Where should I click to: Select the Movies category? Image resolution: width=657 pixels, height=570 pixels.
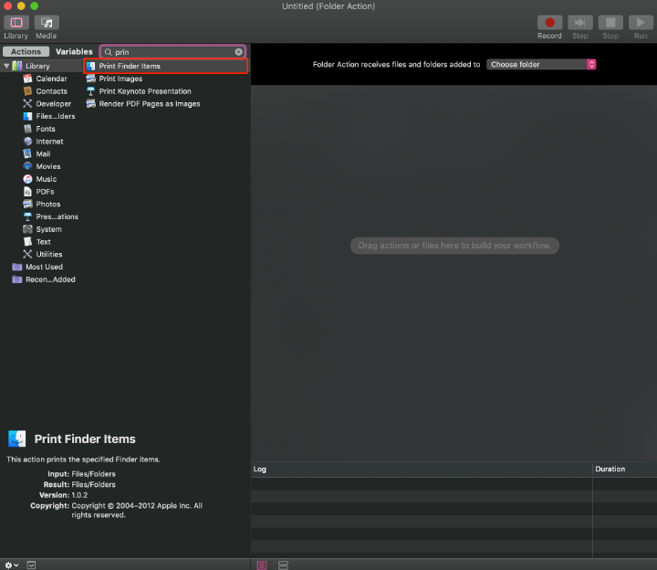tap(42, 166)
